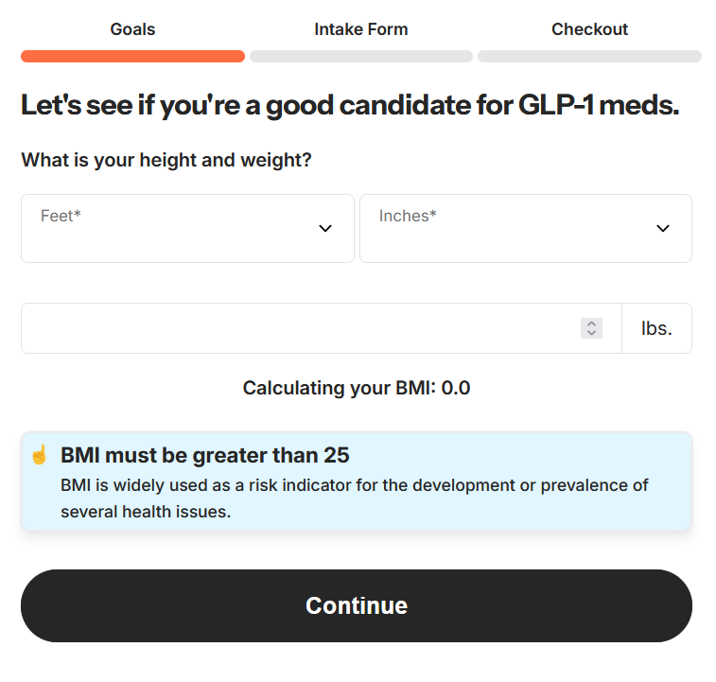
Task: Click the 'BMI must be greater than 25' heading
Action: (205, 455)
